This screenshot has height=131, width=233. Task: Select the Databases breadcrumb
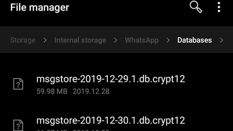[194, 40]
